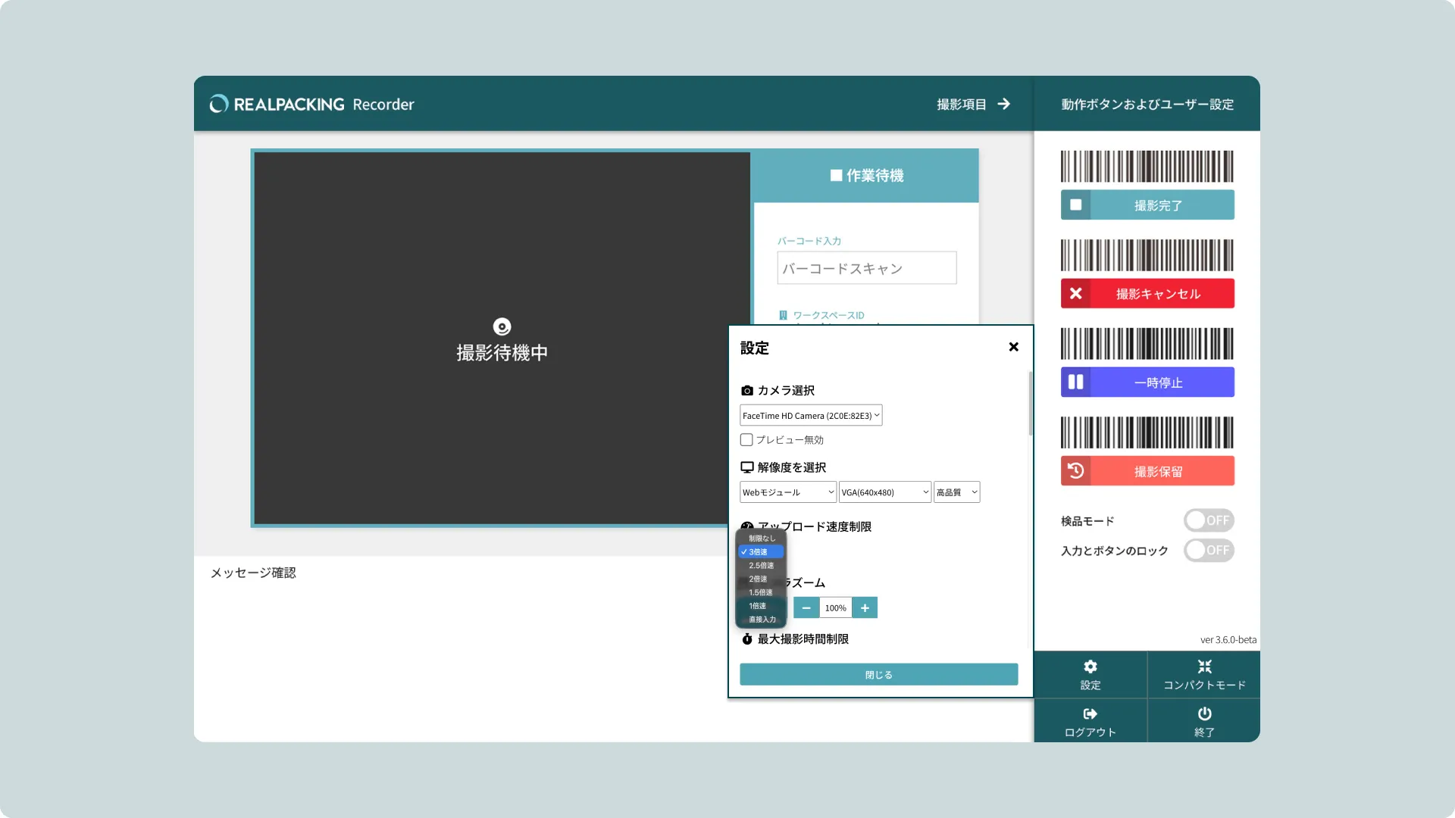Click the 終了 power icon
The image size is (1455, 818).
click(1204, 713)
